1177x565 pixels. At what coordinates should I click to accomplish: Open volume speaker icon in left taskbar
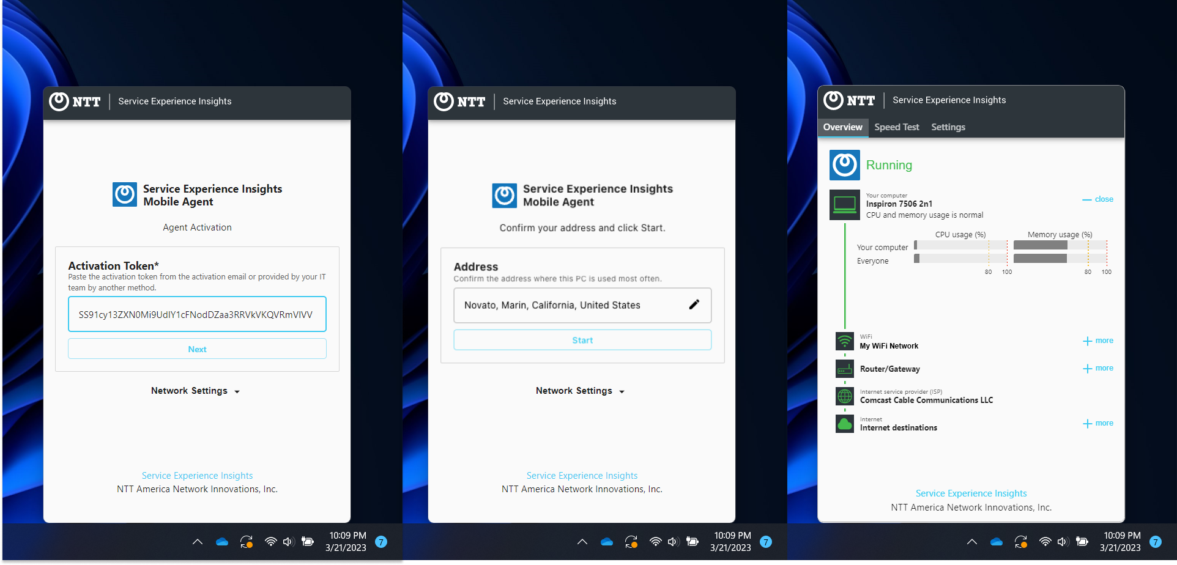point(289,542)
